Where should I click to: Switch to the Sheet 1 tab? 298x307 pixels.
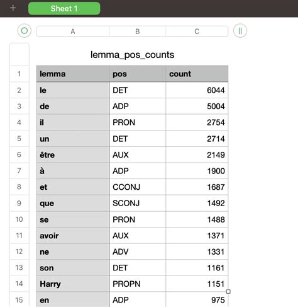point(64,8)
